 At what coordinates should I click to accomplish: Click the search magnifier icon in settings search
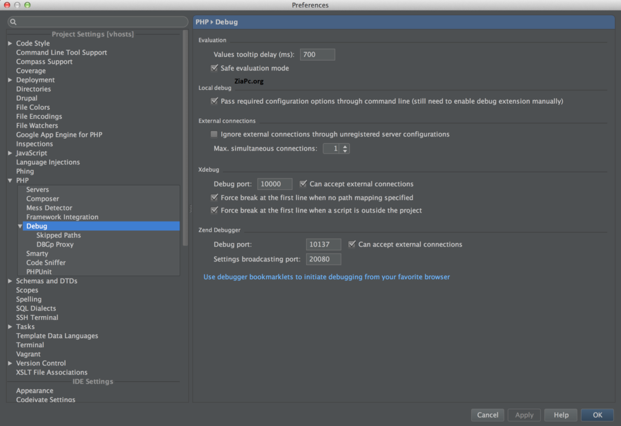[x=13, y=21]
